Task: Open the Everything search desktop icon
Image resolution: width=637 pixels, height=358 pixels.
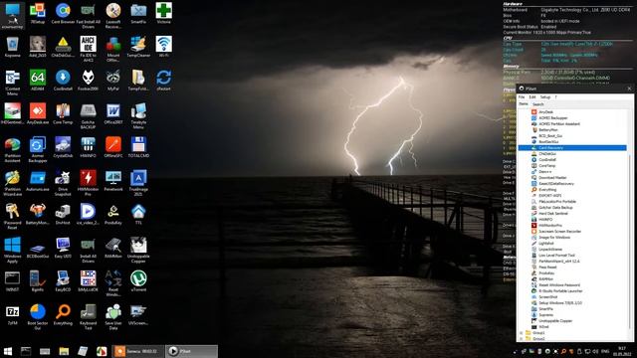Action: coord(63,315)
